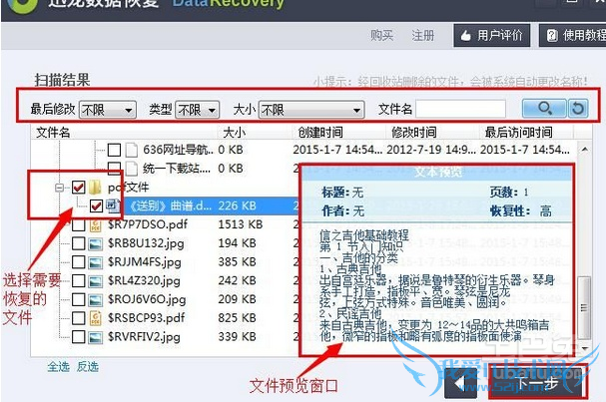Select the 《送别》曲谱 file name
The image size is (606, 402).
(x=169, y=205)
